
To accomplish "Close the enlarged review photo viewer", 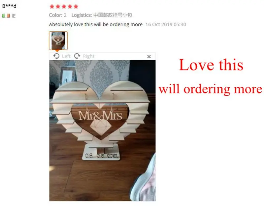I will click(149, 56).
